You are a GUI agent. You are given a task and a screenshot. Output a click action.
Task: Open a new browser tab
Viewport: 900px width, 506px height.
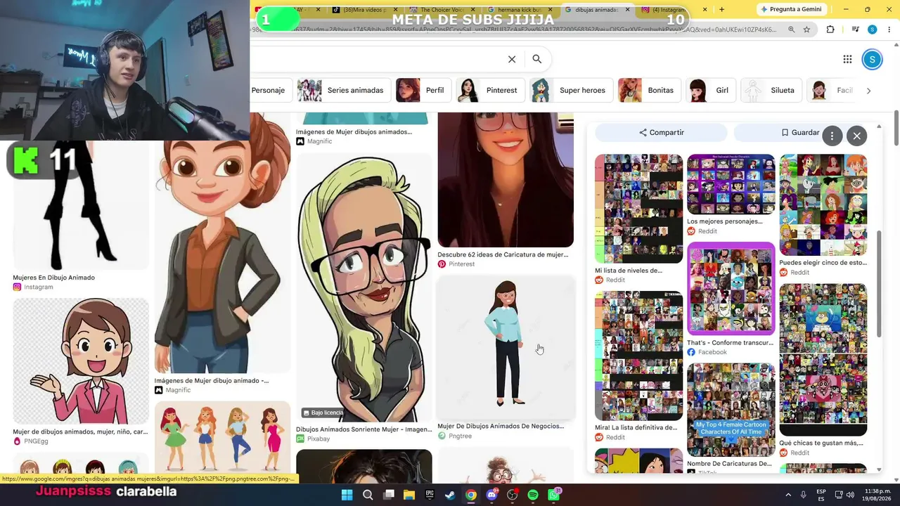pos(721,9)
